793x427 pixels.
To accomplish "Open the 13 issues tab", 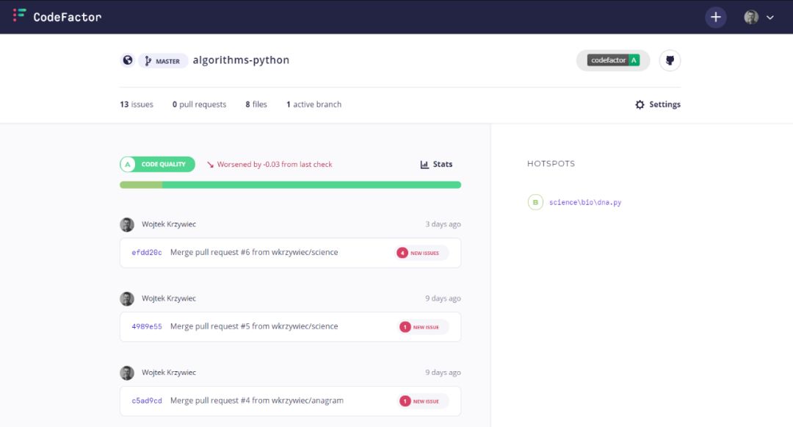I will pos(137,104).
